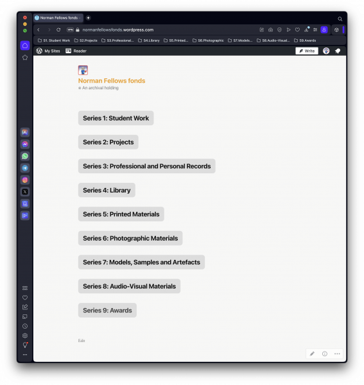Open the X (Twitter) sidebar icon

pyautogui.click(x=25, y=192)
